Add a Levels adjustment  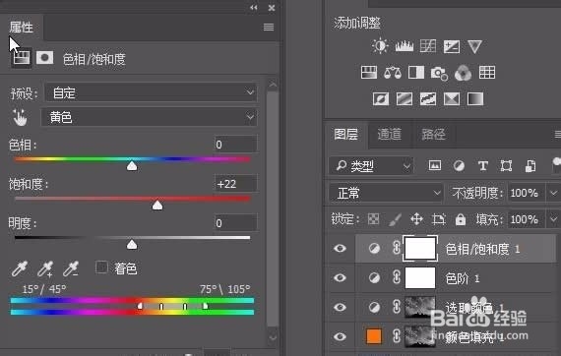click(404, 46)
